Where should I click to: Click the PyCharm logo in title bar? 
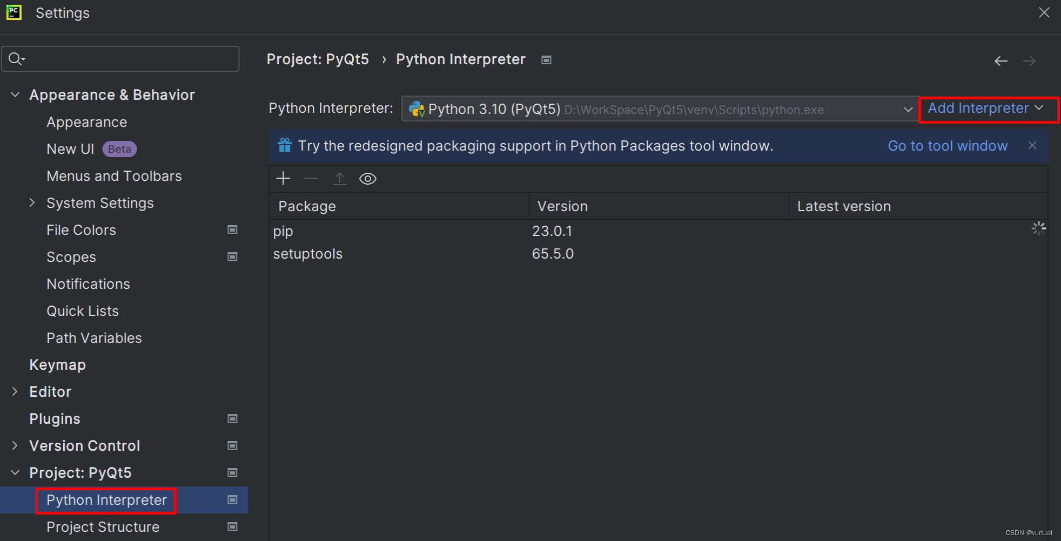pos(14,12)
